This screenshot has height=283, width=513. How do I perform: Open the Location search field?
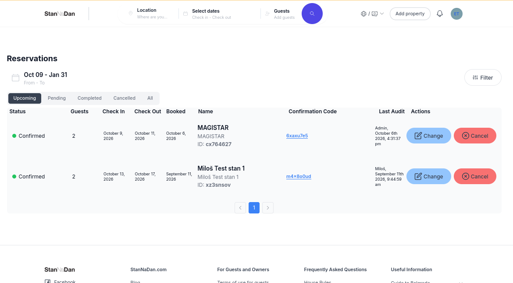152,14
